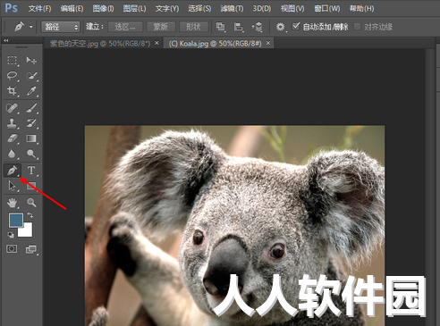Image resolution: width=440 pixels, height=326 pixels.
Task: Select the Pen tool in toolbox
Action: coord(12,171)
